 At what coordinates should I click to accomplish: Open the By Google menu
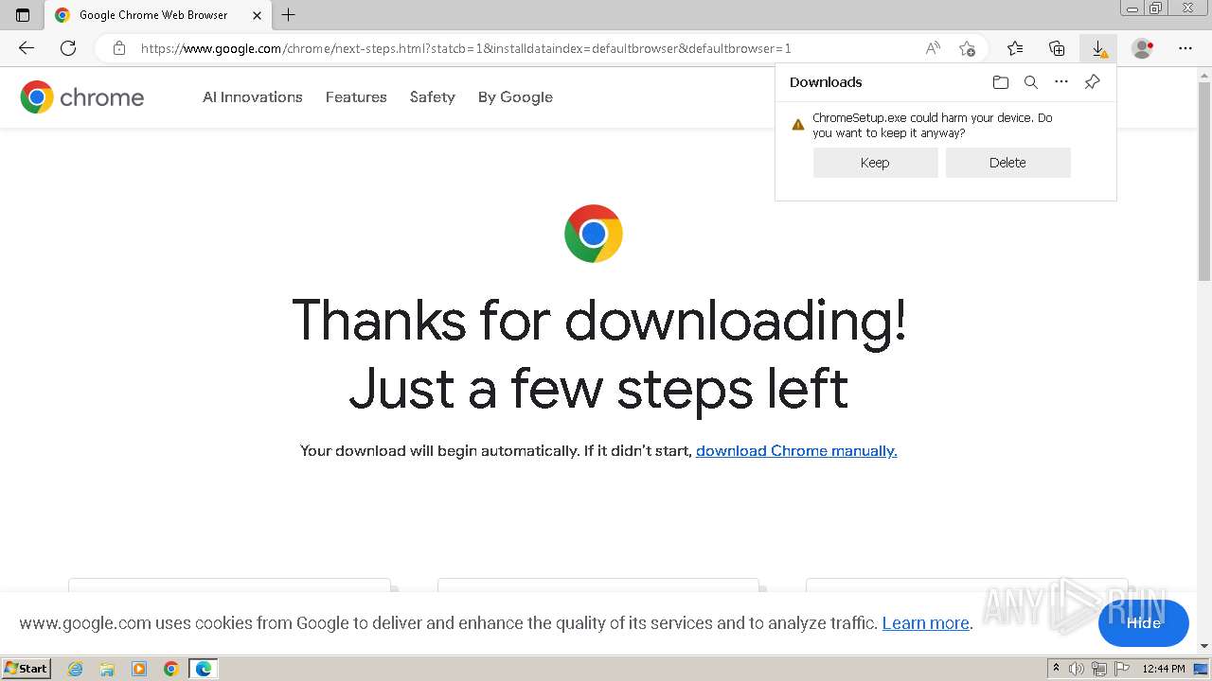coord(515,96)
